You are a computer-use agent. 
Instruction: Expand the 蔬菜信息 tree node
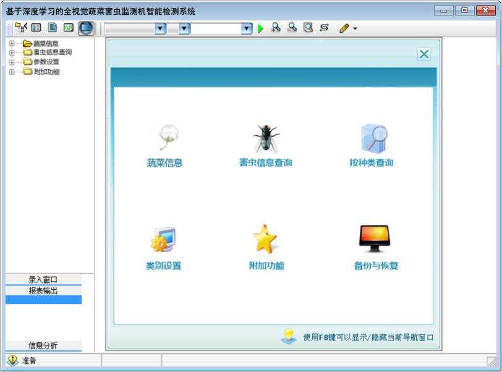click(12, 43)
